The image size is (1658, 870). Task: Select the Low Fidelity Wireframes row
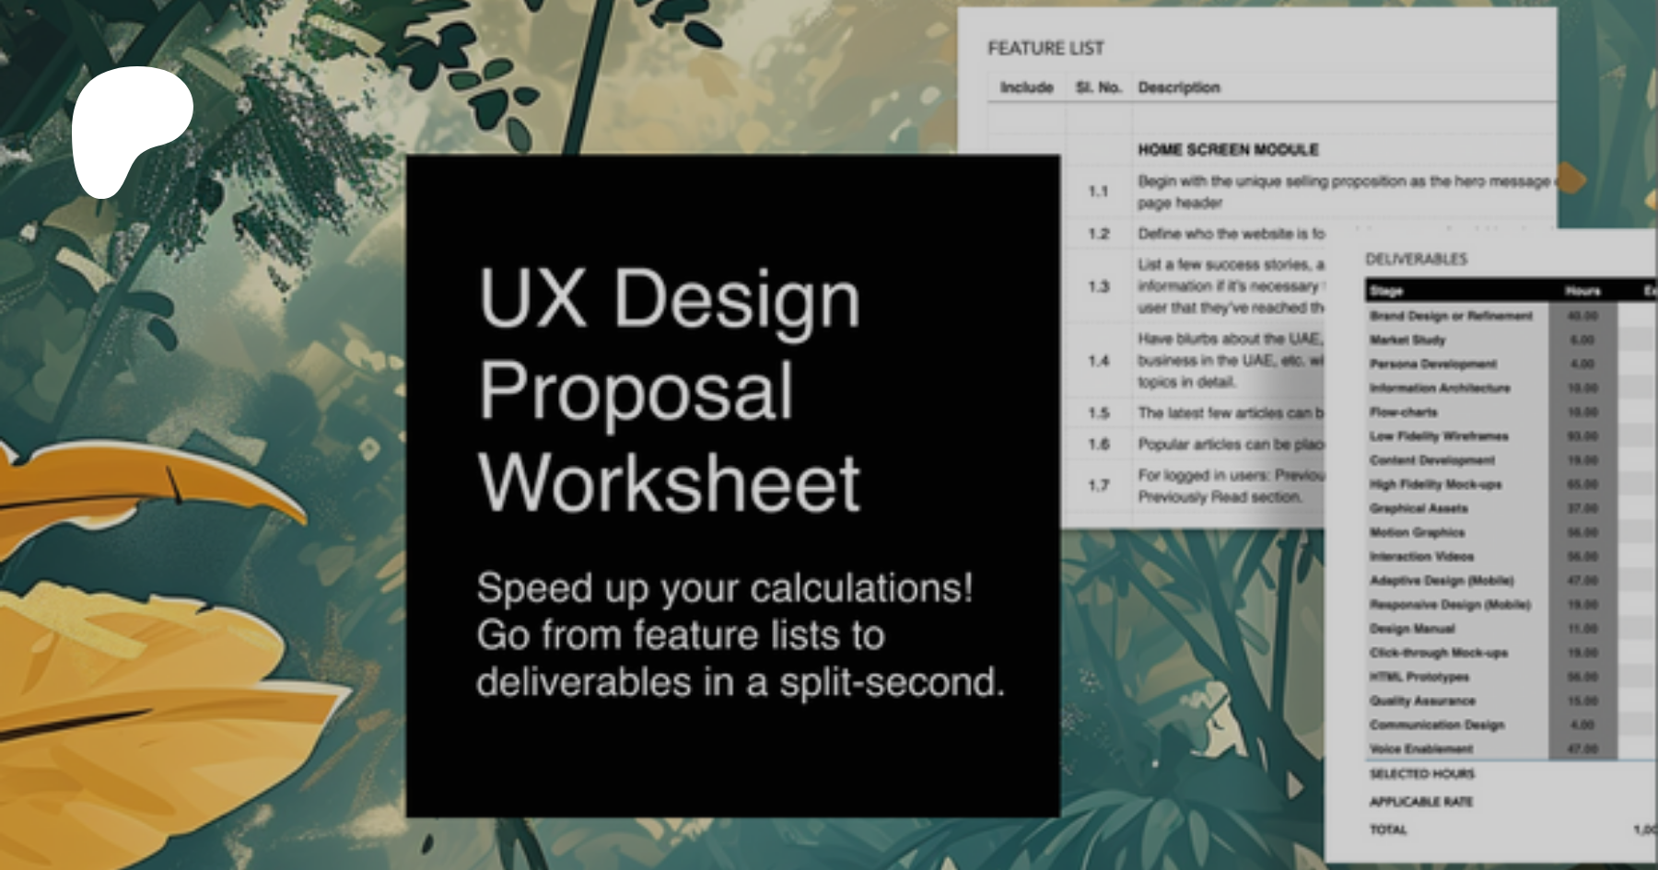click(1439, 436)
